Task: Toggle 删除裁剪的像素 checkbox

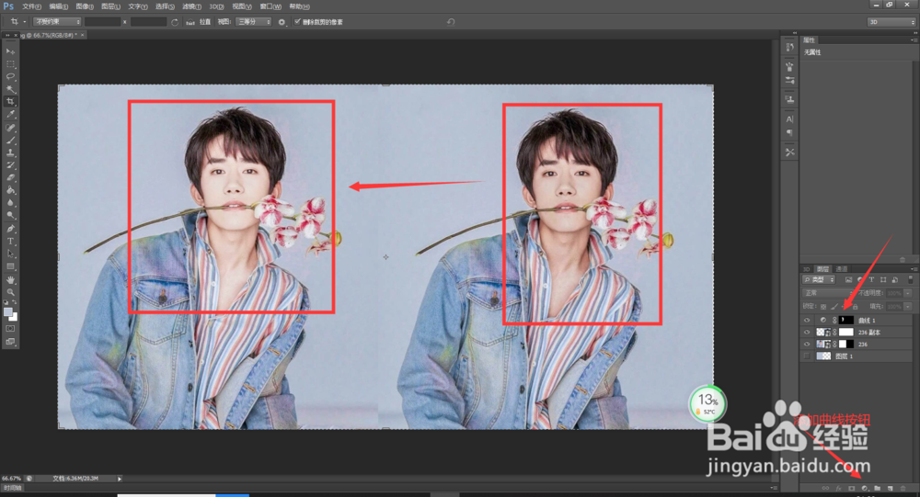Action: (x=297, y=21)
